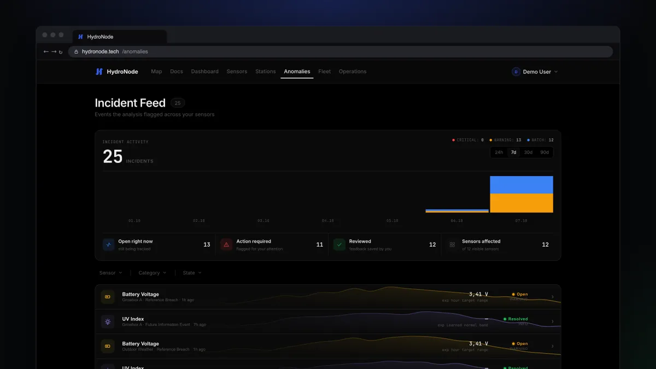
Task: Open the Sensors affected stat card
Action: click(499, 244)
